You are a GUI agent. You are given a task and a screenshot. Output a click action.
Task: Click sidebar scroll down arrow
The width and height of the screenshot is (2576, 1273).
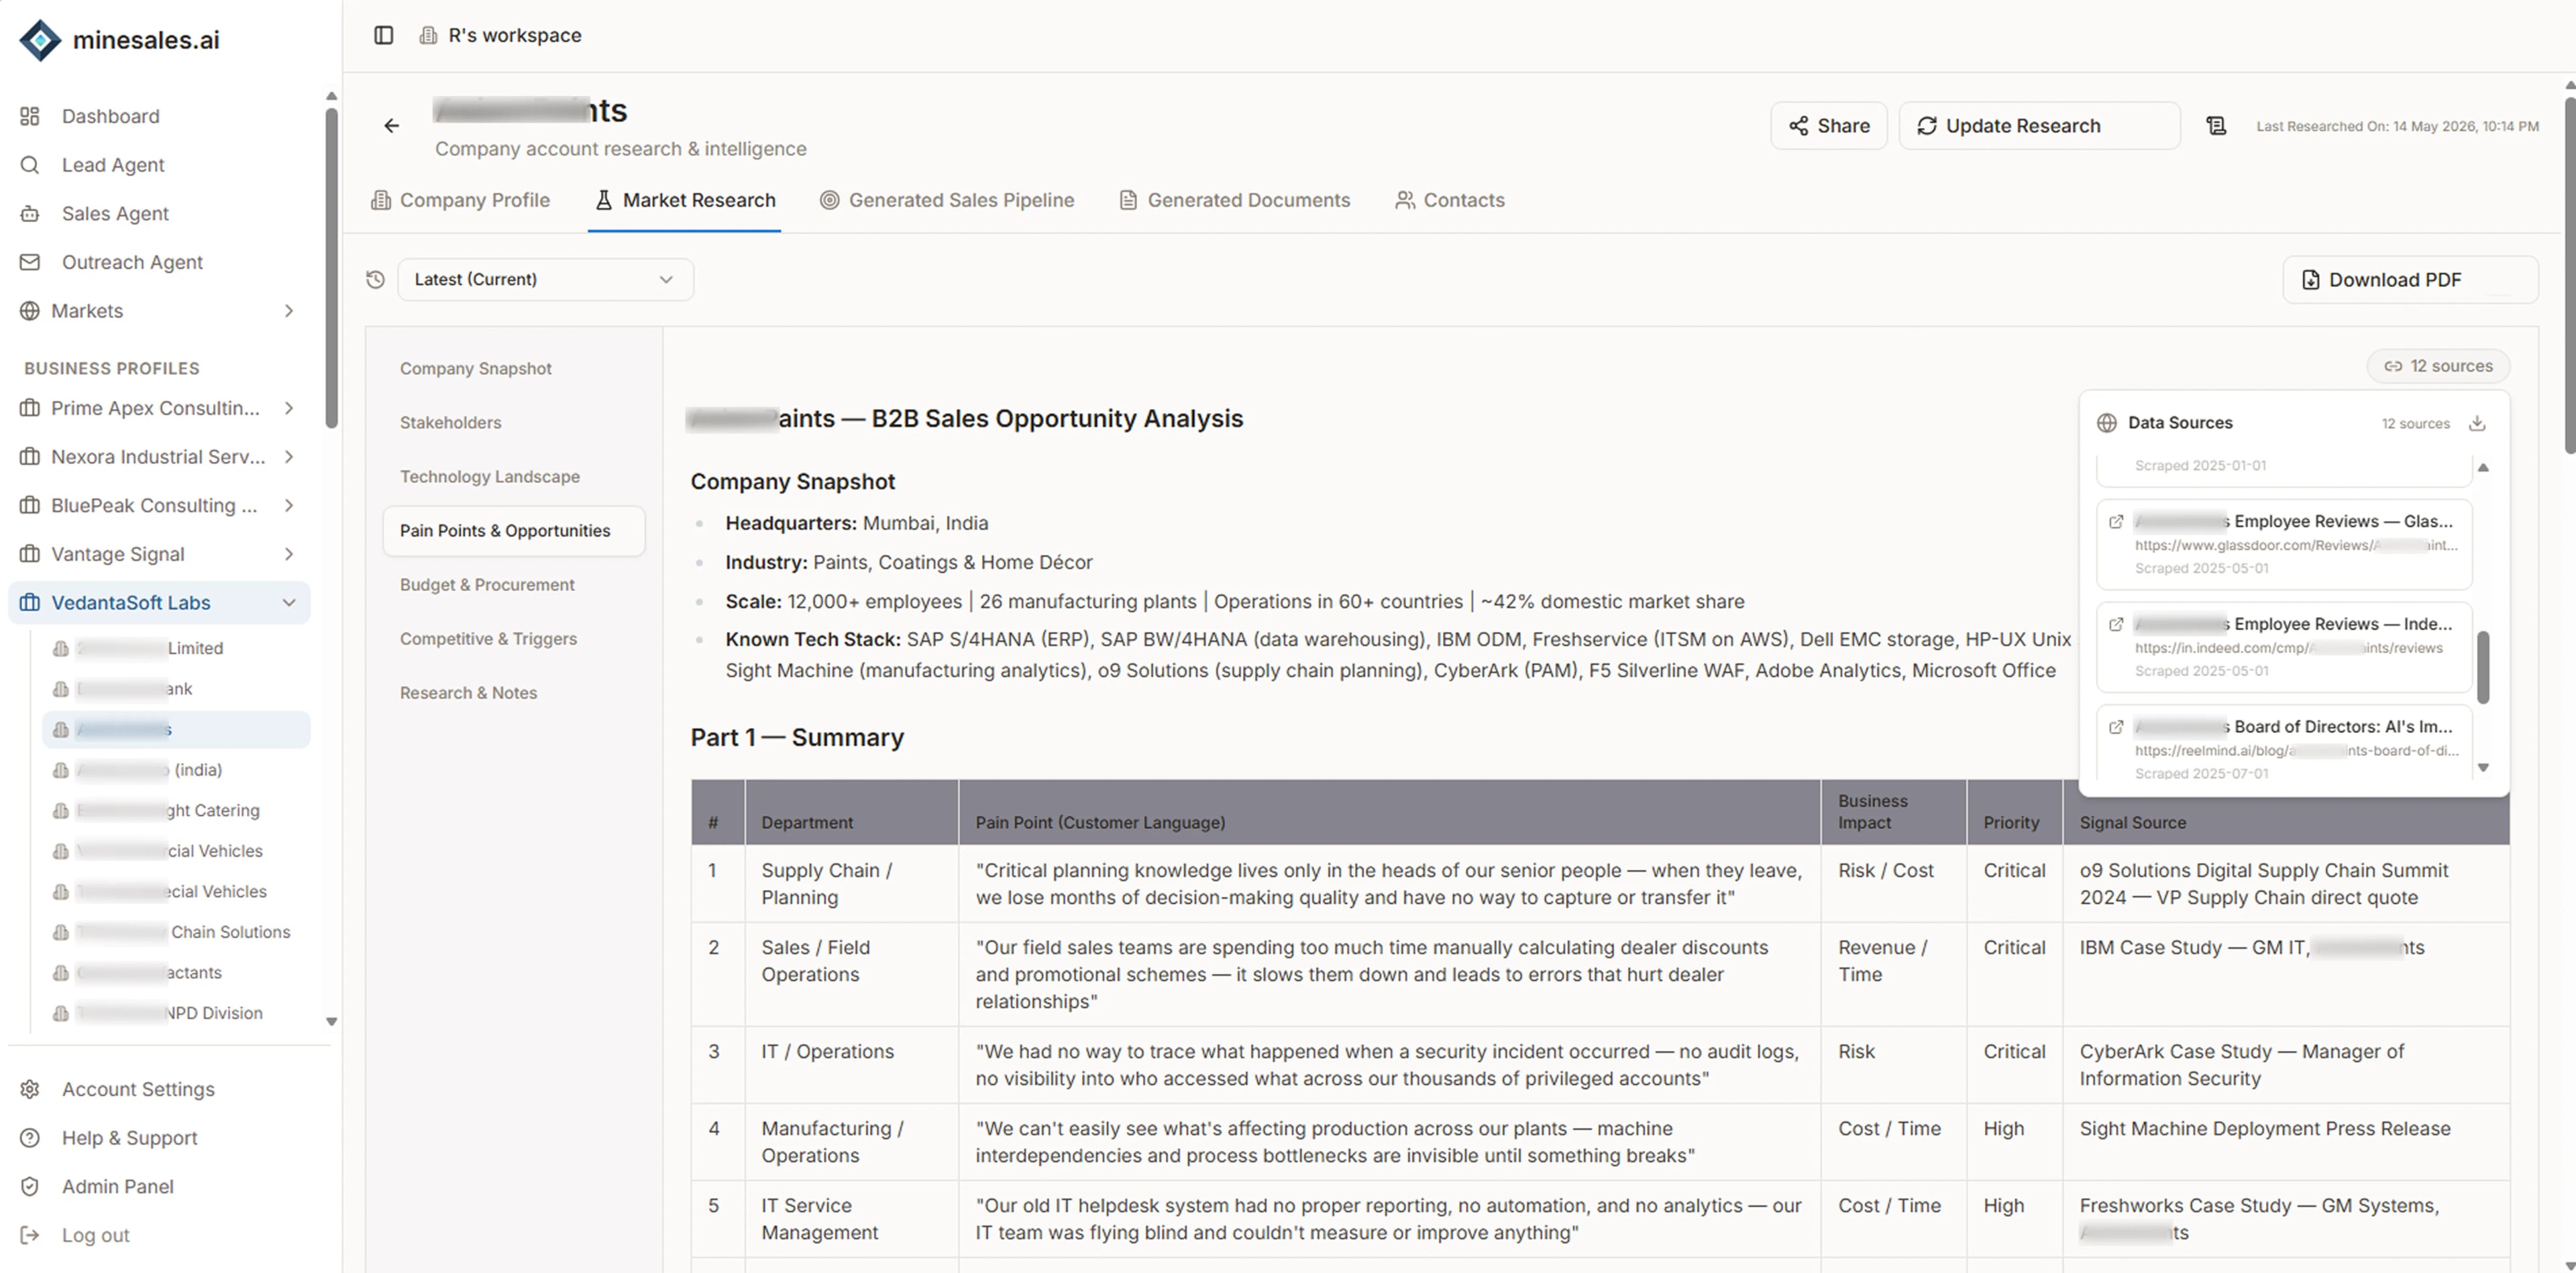pyautogui.click(x=331, y=1022)
